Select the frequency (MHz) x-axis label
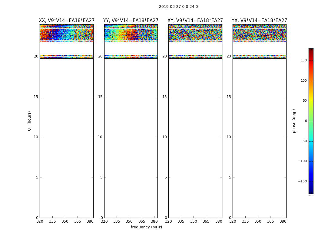 pos(146,227)
